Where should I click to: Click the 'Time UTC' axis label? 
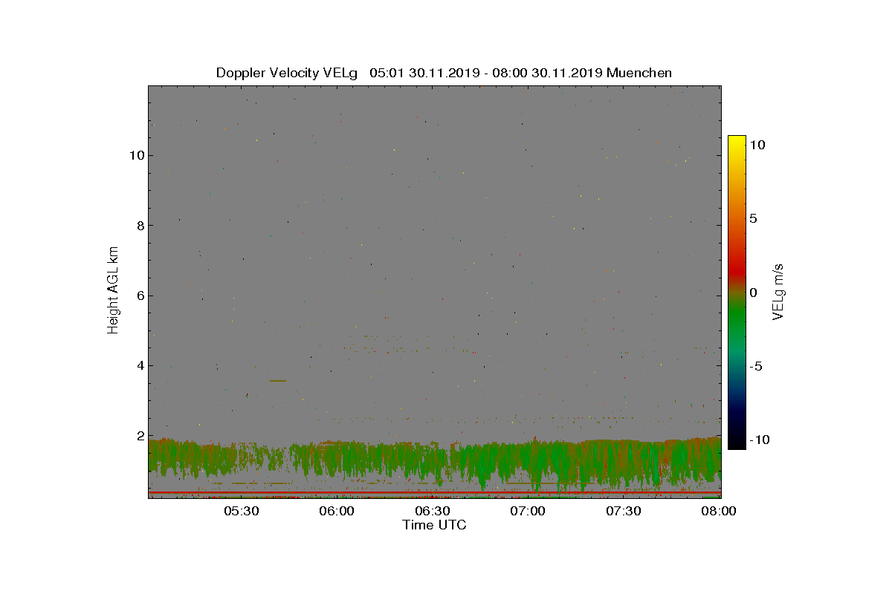pos(435,525)
